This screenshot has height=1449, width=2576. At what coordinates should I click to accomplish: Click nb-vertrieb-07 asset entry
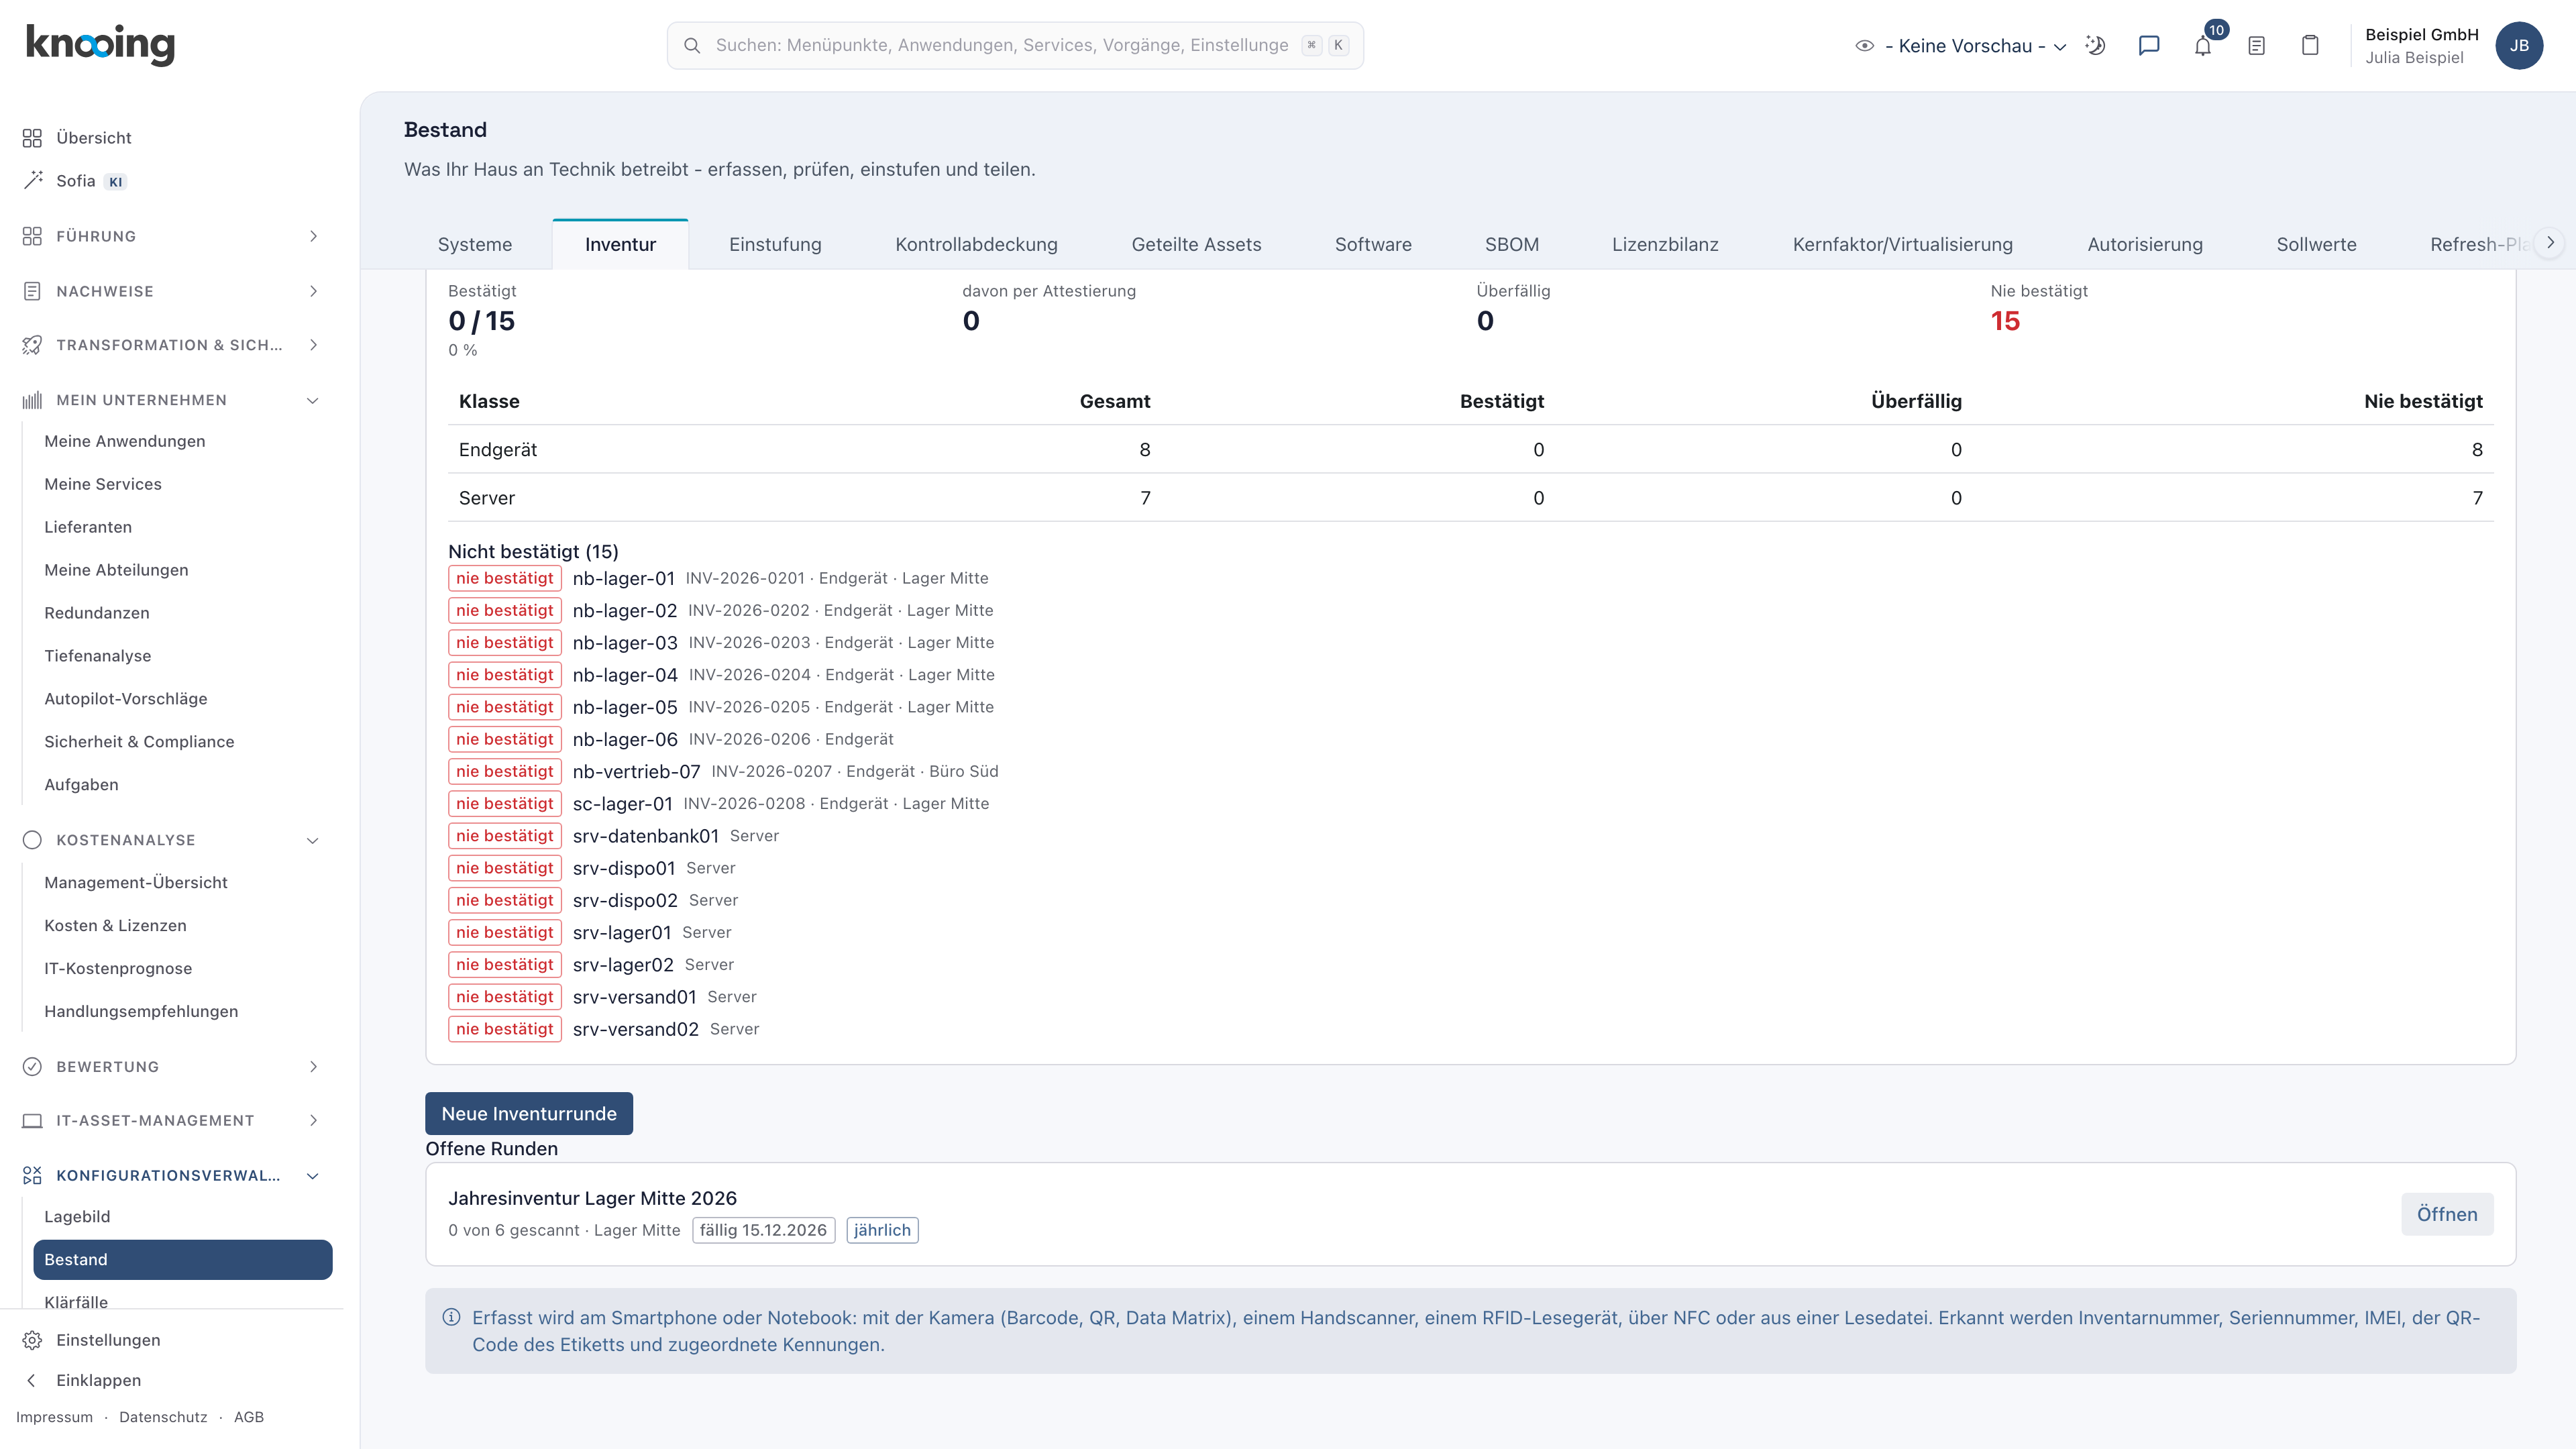(x=636, y=771)
